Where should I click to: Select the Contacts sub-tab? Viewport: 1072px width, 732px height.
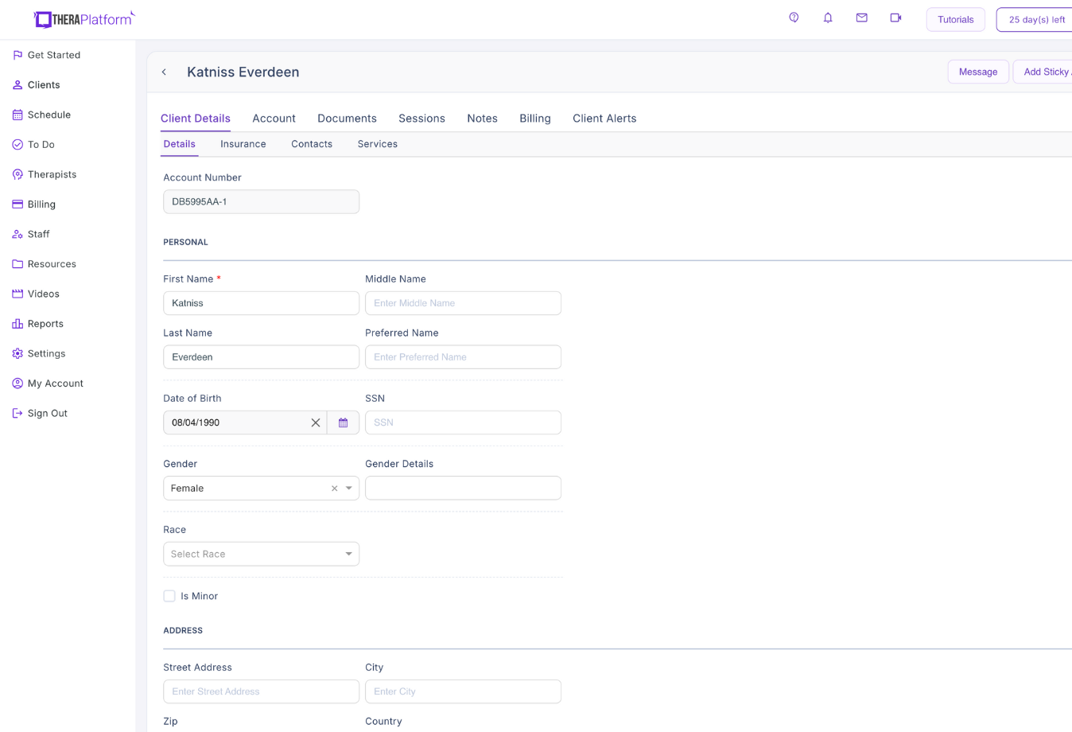(x=312, y=144)
